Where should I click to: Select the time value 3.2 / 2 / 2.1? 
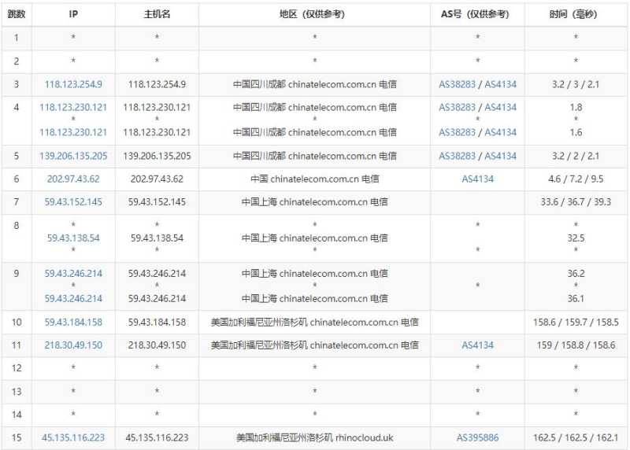[576, 156]
